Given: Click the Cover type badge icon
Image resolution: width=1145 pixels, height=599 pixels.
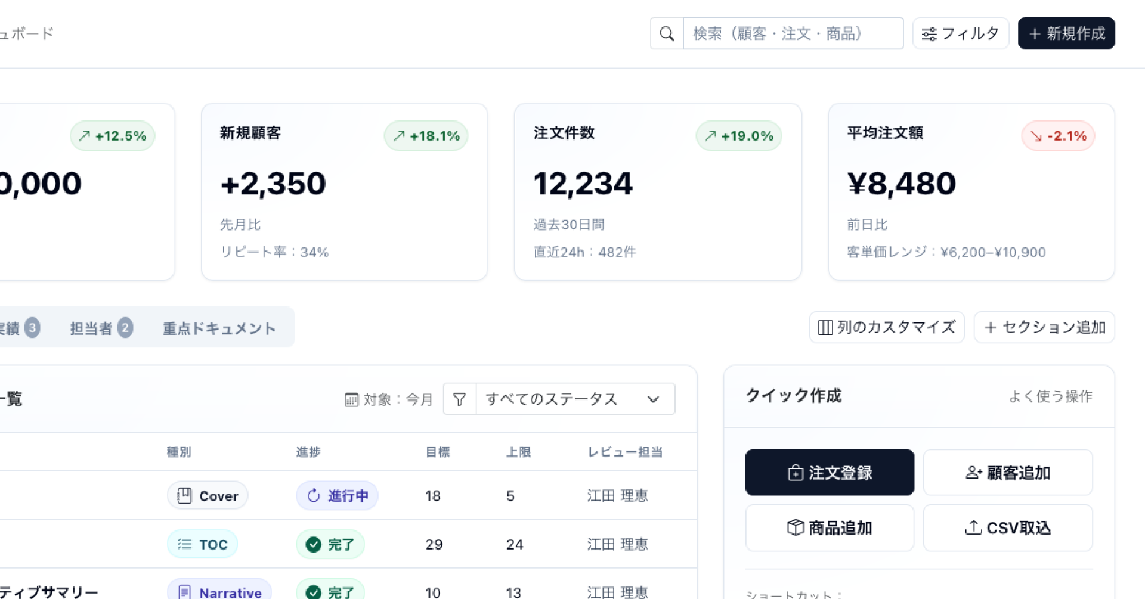Looking at the screenshot, I should [184, 496].
